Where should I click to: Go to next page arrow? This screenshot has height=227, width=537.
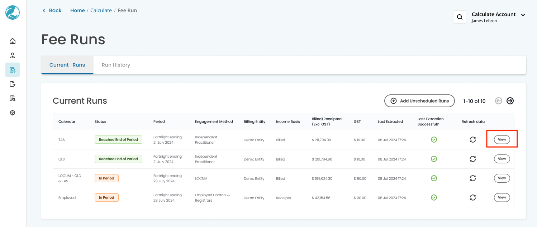coord(510,101)
